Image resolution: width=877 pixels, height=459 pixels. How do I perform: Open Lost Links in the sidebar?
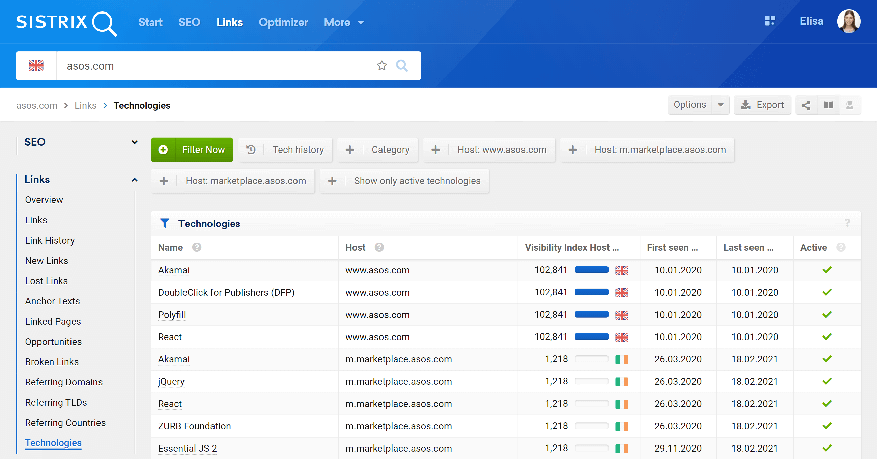(x=46, y=281)
